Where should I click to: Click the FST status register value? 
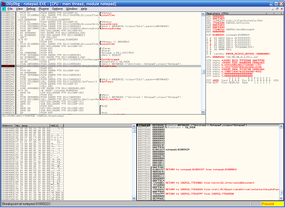tap(216, 80)
